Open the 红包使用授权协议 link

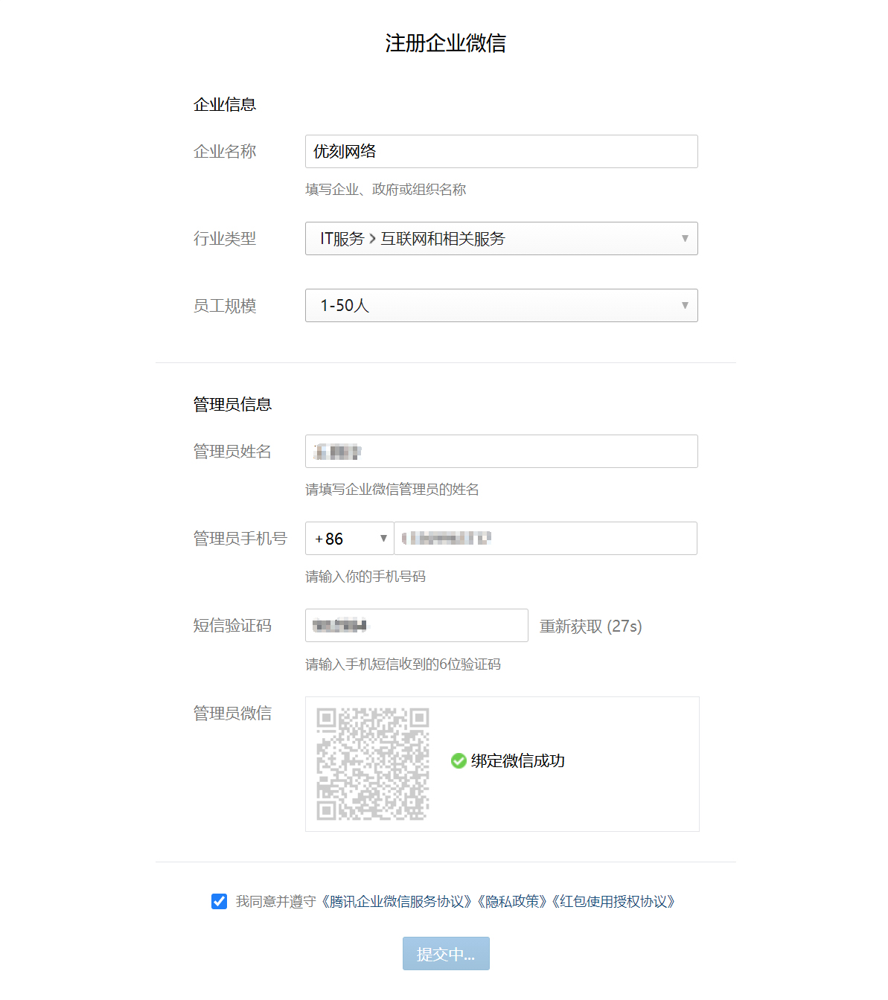click(x=613, y=902)
